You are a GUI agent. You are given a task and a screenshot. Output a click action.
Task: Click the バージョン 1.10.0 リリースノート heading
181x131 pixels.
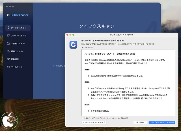pyautogui.click(x=110, y=54)
